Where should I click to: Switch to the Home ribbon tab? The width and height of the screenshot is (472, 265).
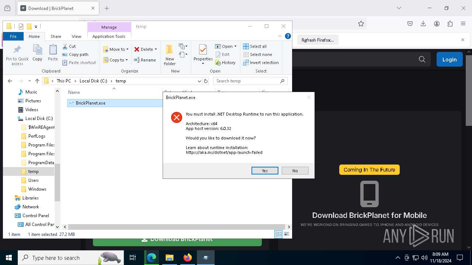click(x=34, y=36)
